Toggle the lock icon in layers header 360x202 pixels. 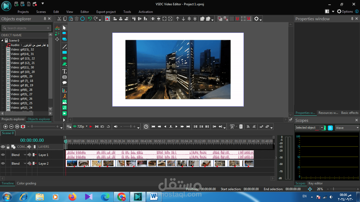(x=8, y=147)
